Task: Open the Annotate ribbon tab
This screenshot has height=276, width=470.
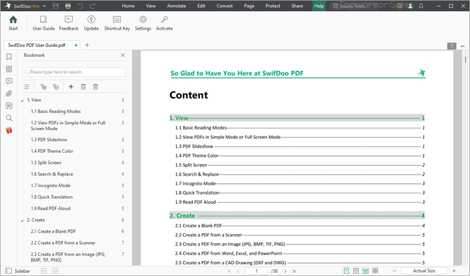Action: [x=177, y=6]
